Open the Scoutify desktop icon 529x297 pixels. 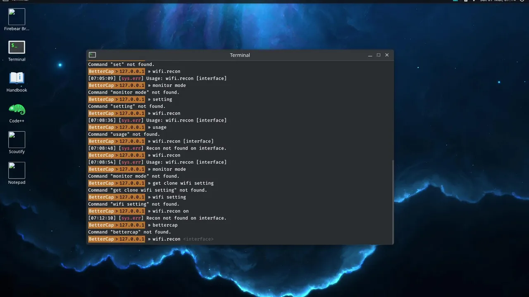pyautogui.click(x=17, y=139)
